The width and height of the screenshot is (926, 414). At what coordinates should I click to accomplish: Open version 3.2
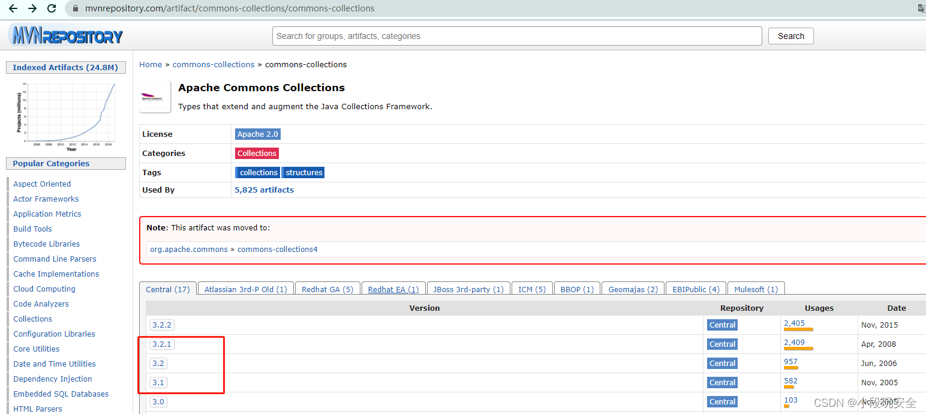click(x=158, y=363)
